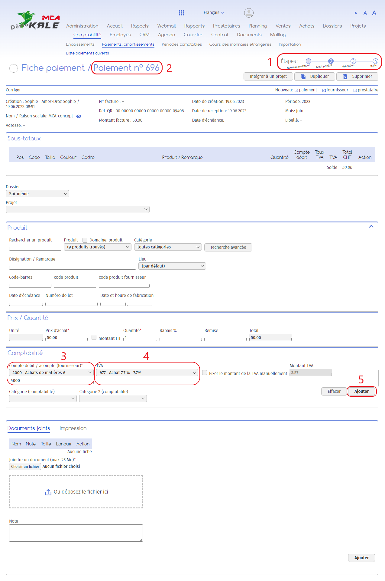Open the TVA rate dropdown

147,373
